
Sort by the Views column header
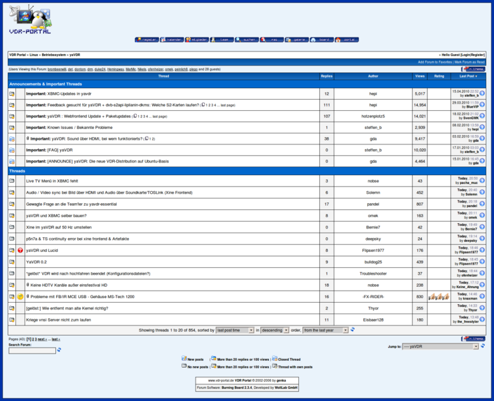420,76
